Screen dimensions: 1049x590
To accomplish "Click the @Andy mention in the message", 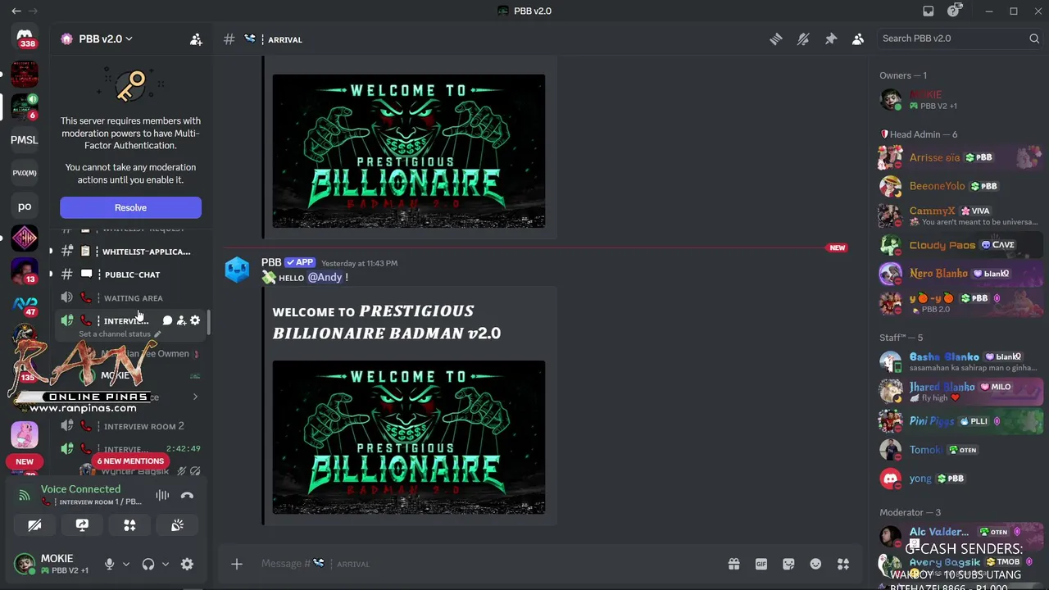I will 325,277.
